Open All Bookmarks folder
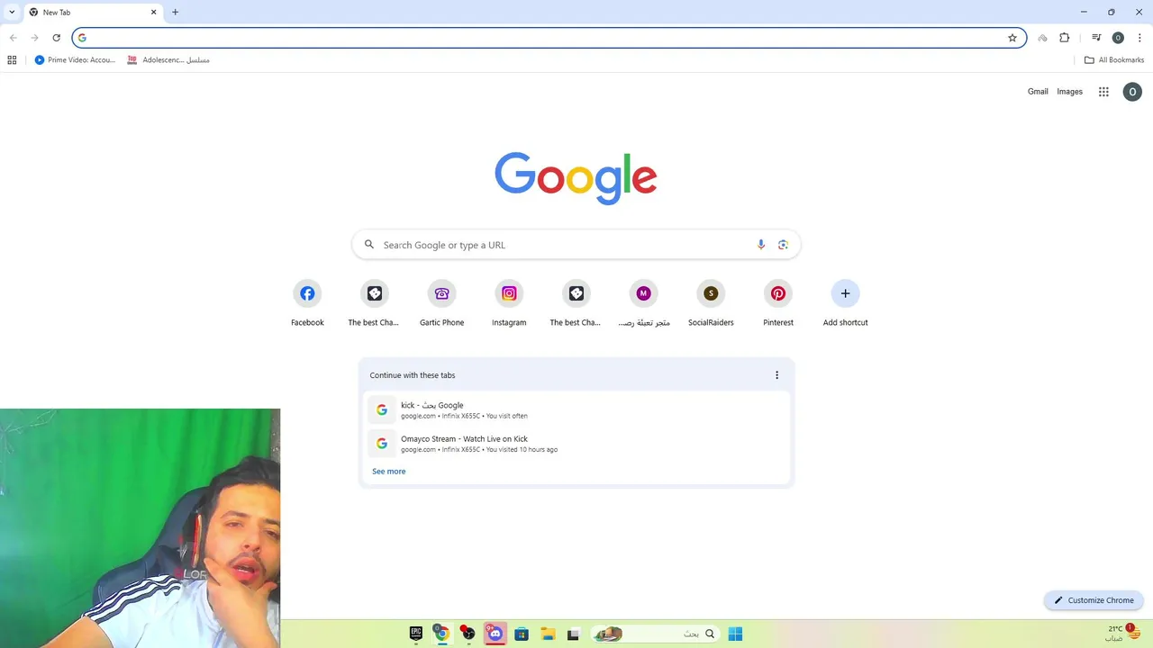This screenshot has width=1153, height=648. [x=1113, y=60]
